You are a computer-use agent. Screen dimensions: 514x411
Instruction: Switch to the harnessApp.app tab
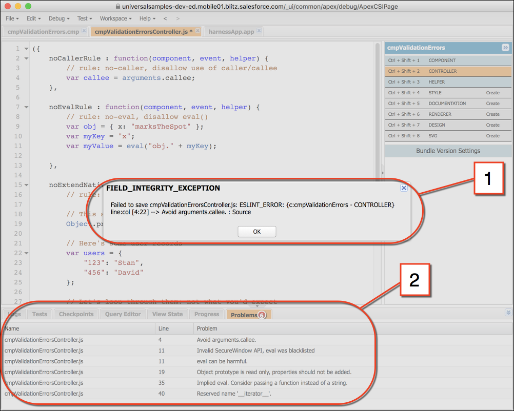click(x=231, y=32)
